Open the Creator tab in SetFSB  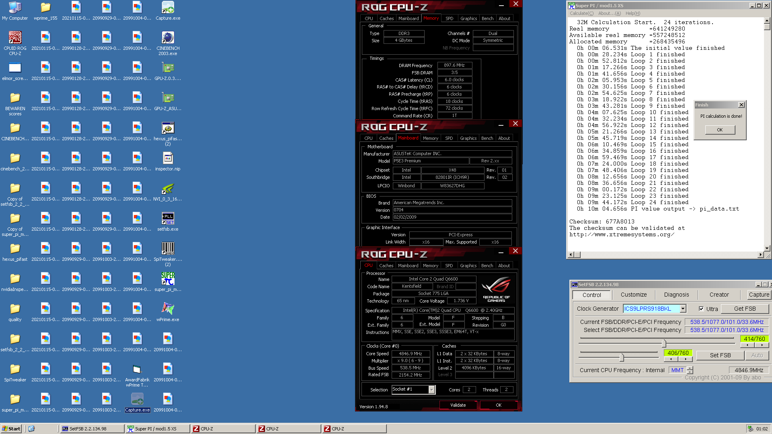(x=719, y=295)
